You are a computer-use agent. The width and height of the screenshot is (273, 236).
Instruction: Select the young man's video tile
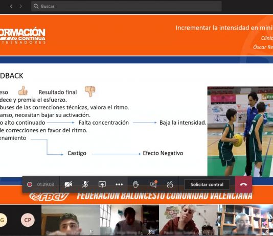[71, 220]
